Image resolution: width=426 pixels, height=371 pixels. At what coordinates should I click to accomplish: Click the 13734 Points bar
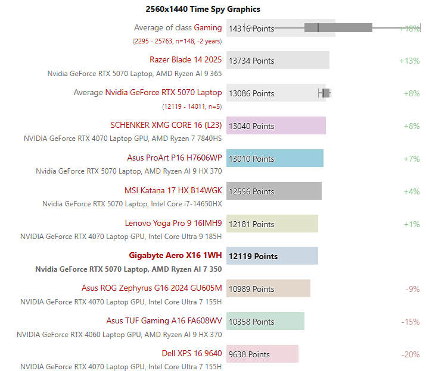click(x=278, y=60)
